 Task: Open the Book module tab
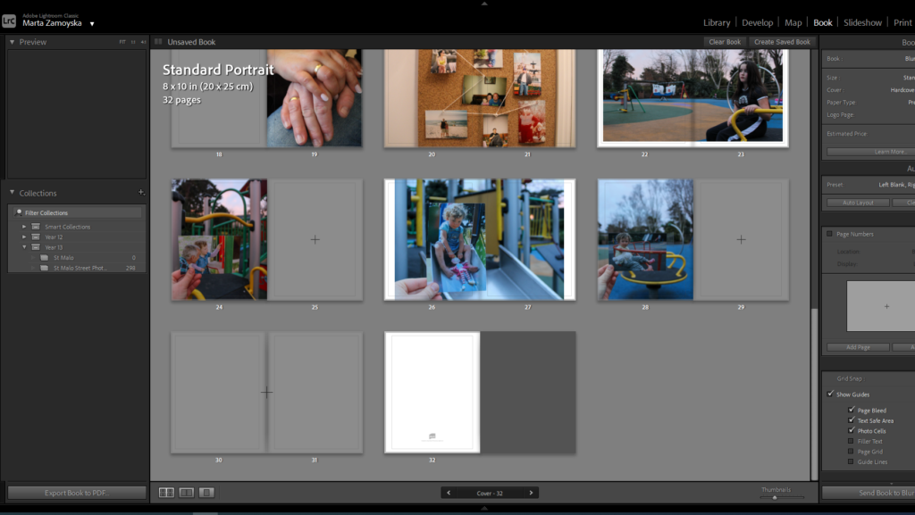point(823,22)
